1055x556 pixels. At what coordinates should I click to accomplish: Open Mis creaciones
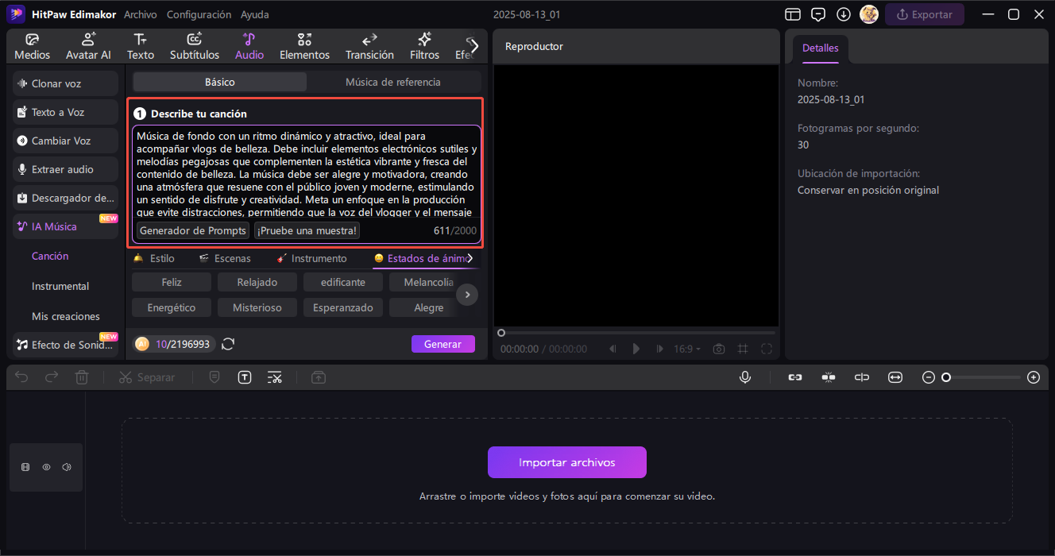pyautogui.click(x=66, y=316)
